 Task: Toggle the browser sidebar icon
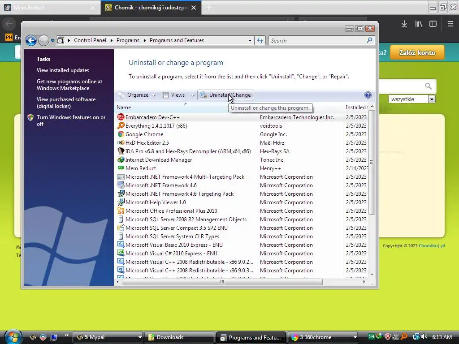click(x=433, y=24)
